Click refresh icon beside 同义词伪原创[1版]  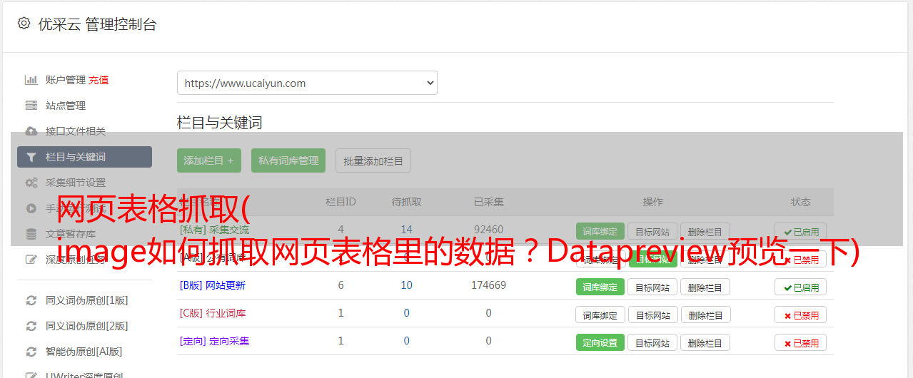tap(31, 300)
